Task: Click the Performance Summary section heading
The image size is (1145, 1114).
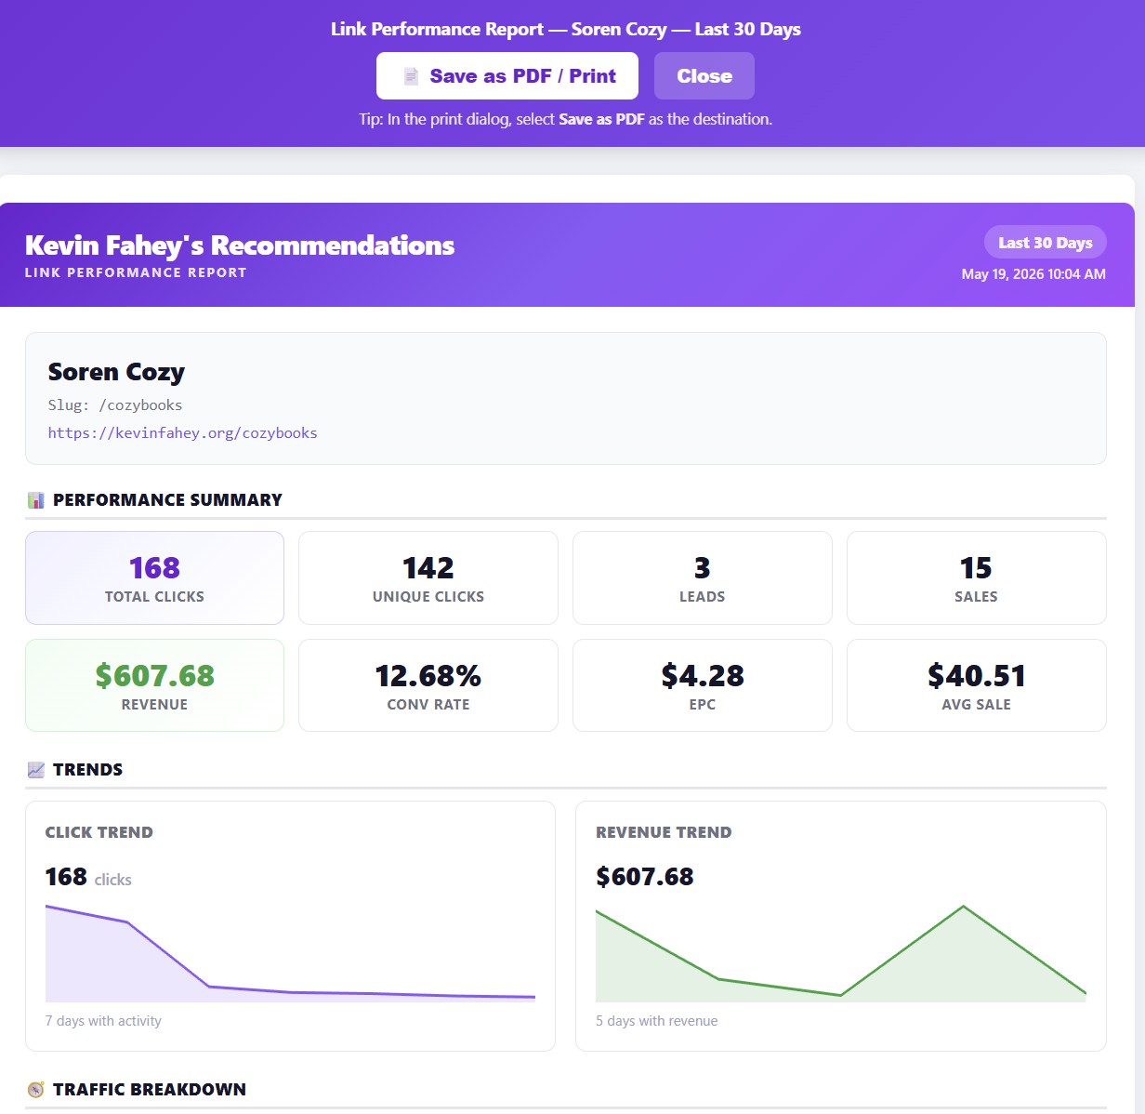Action: point(167,500)
